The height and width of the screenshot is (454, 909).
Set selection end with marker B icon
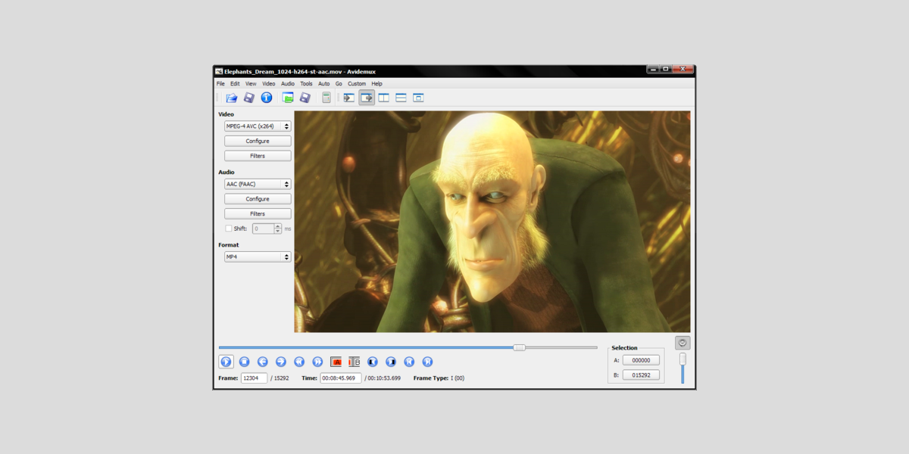coord(354,362)
